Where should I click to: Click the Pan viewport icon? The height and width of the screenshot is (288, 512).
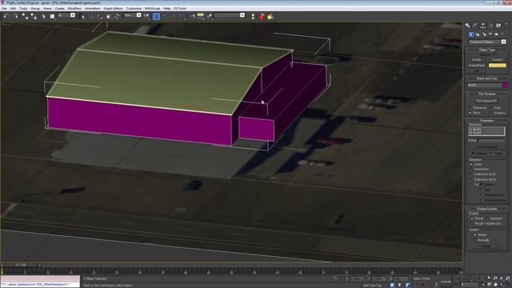tap(495, 285)
